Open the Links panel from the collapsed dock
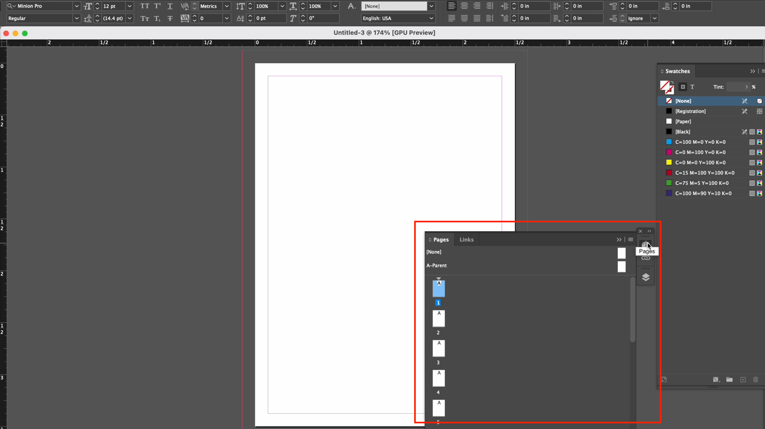This screenshot has height=429, width=765. [x=646, y=258]
